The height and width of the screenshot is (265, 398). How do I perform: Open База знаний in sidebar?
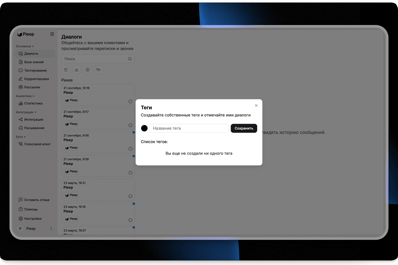pyautogui.click(x=34, y=62)
